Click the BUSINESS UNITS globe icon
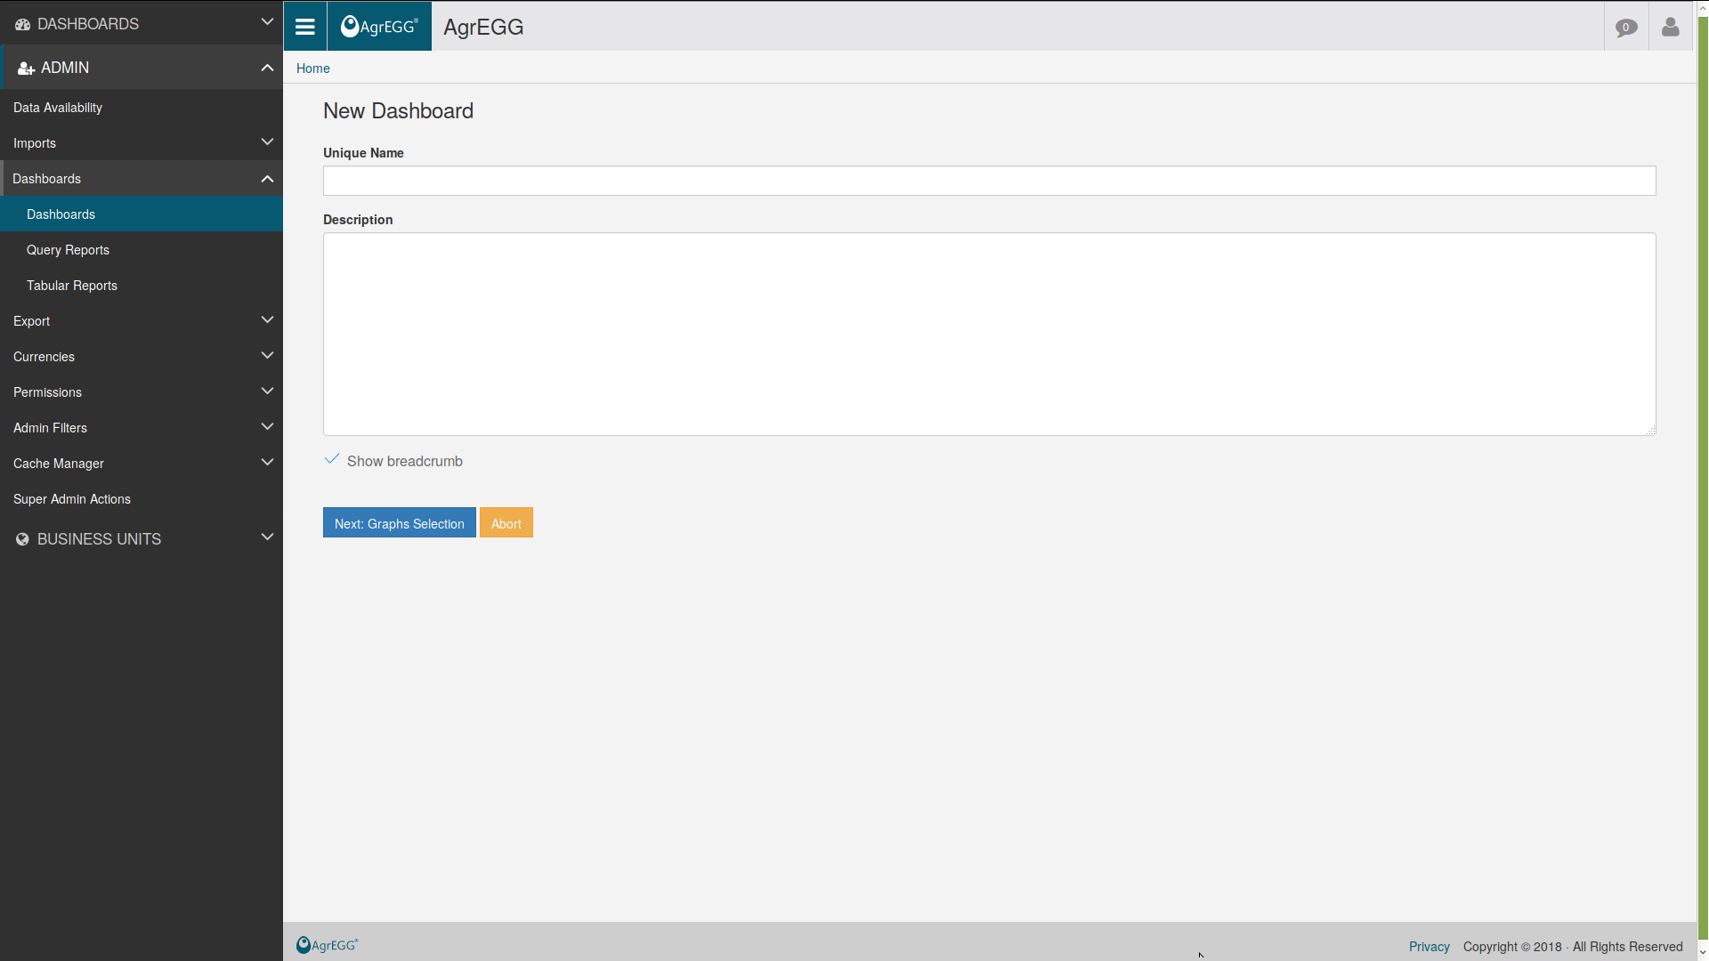This screenshot has height=961, width=1709. click(20, 538)
